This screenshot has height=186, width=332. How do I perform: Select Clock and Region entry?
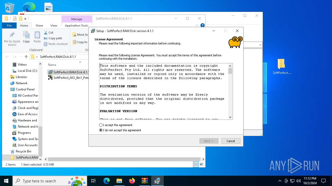[x=25, y=108]
